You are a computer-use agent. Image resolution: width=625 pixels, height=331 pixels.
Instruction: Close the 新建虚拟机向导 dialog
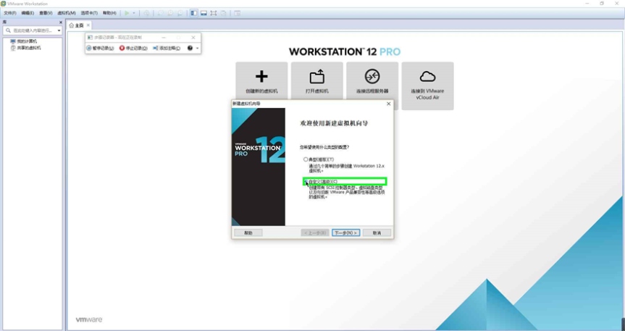pos(389,104)
